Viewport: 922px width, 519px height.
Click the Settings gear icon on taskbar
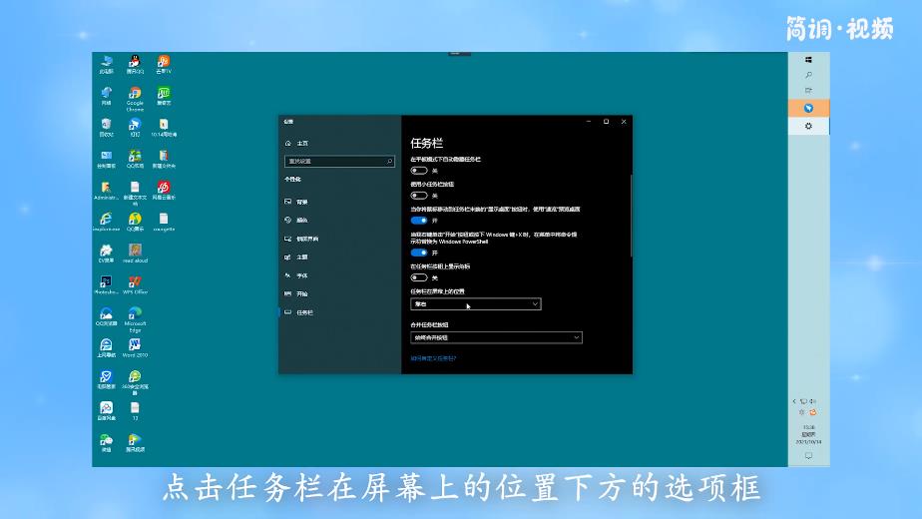(x=808, y=126)
